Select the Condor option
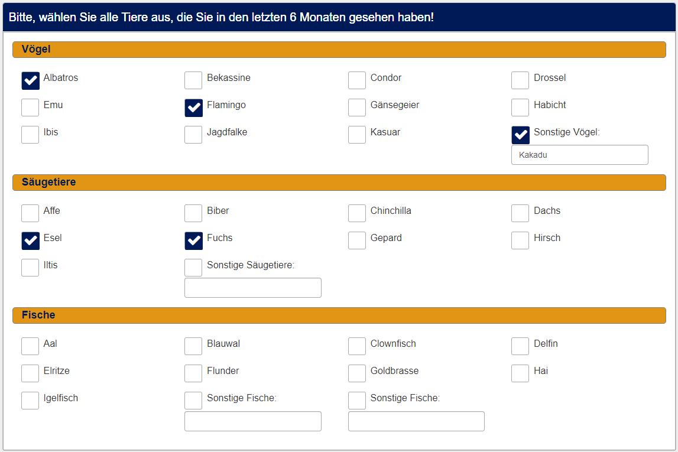This screenshot has width=678, height=452. tap(357, 80)
